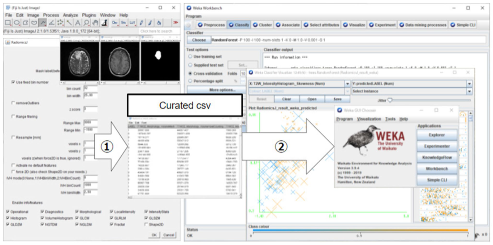Launch KnowledgeFlow from Weka GUI Chooser

437,157
